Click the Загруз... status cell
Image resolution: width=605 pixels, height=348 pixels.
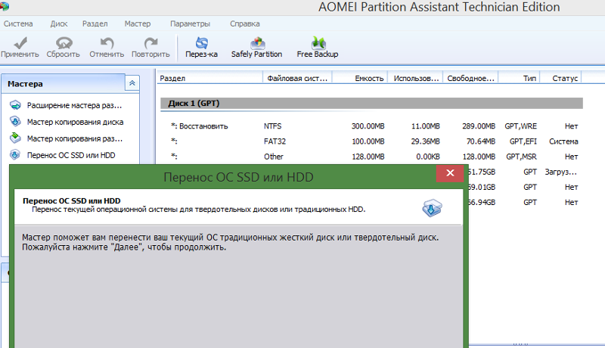tap(560, 172)
